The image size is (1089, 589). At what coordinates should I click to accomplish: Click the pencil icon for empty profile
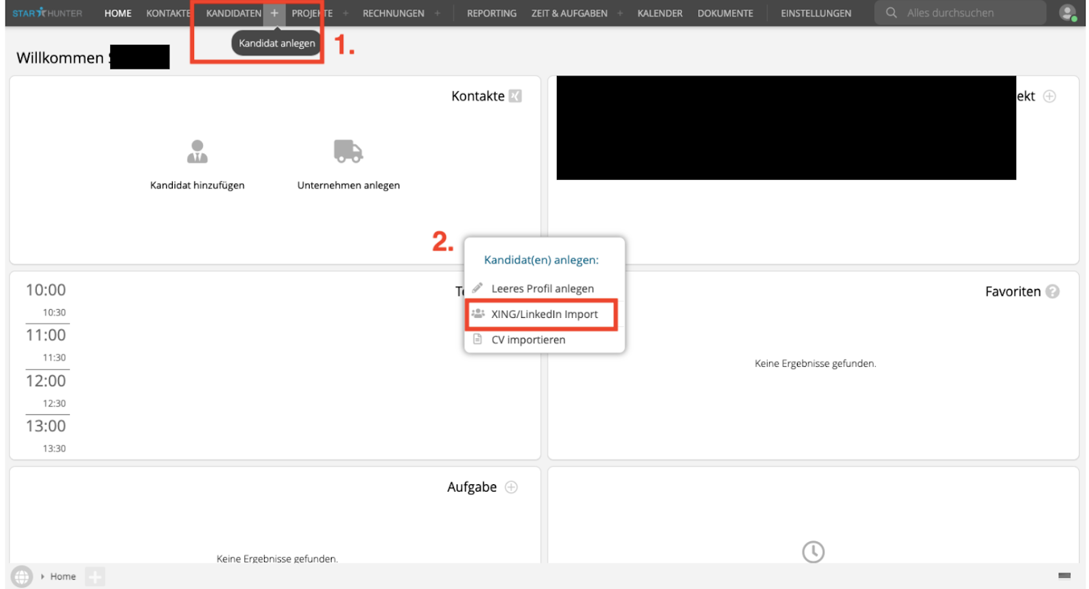478,287
